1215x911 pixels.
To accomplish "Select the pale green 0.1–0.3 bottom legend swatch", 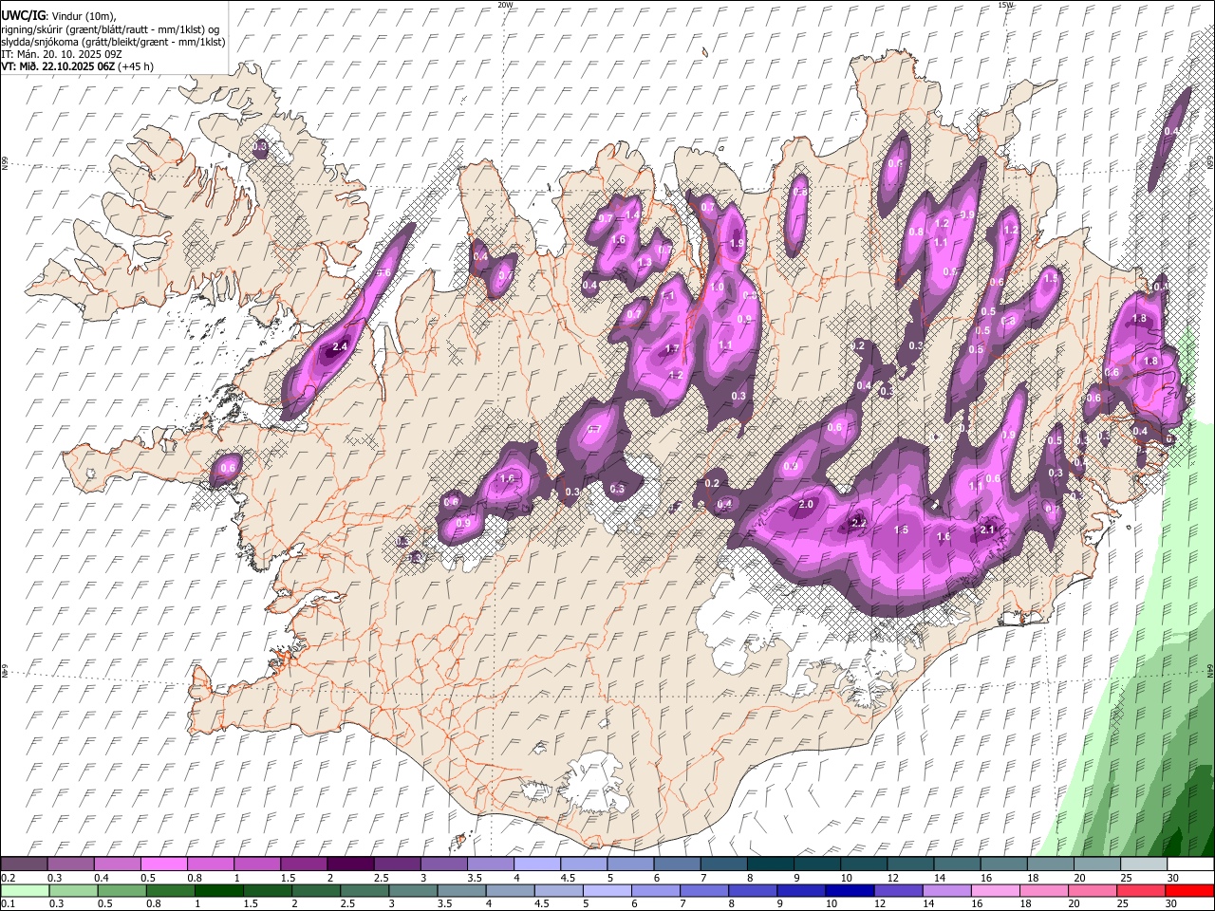I will coord(25,890).
